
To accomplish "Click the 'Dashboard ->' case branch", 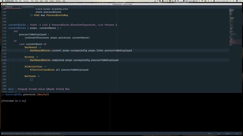I will pos(33,47).
